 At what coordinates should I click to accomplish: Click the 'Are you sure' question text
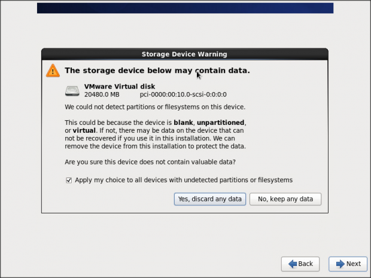coord(150,162)
